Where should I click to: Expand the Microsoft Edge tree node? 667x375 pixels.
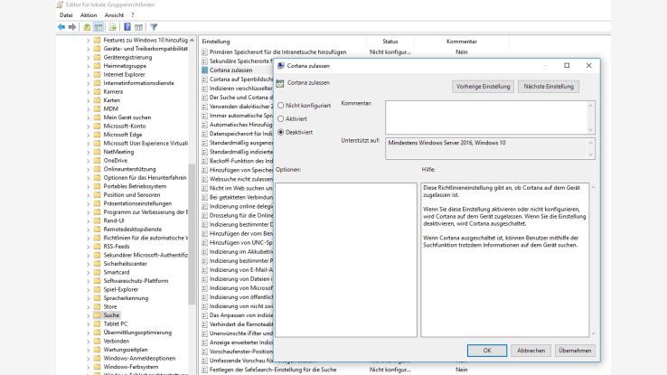point(89,134)
